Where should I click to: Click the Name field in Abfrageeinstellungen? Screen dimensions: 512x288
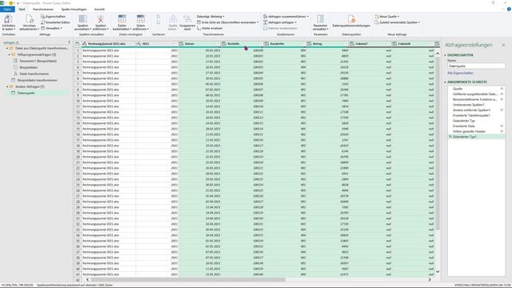[476, 66]
